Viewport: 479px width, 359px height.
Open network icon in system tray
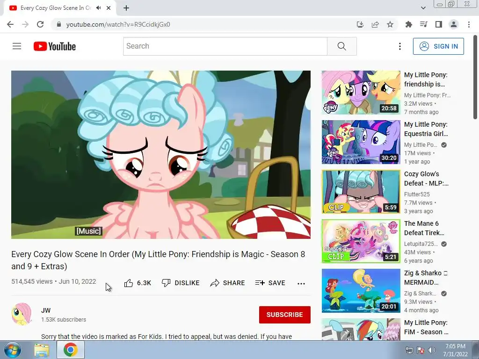(x=409, y=350)
